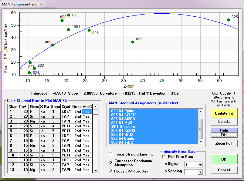
Task: Toggle Correct for Continuum Absorption checkbox
Action: tap(110, 163)
